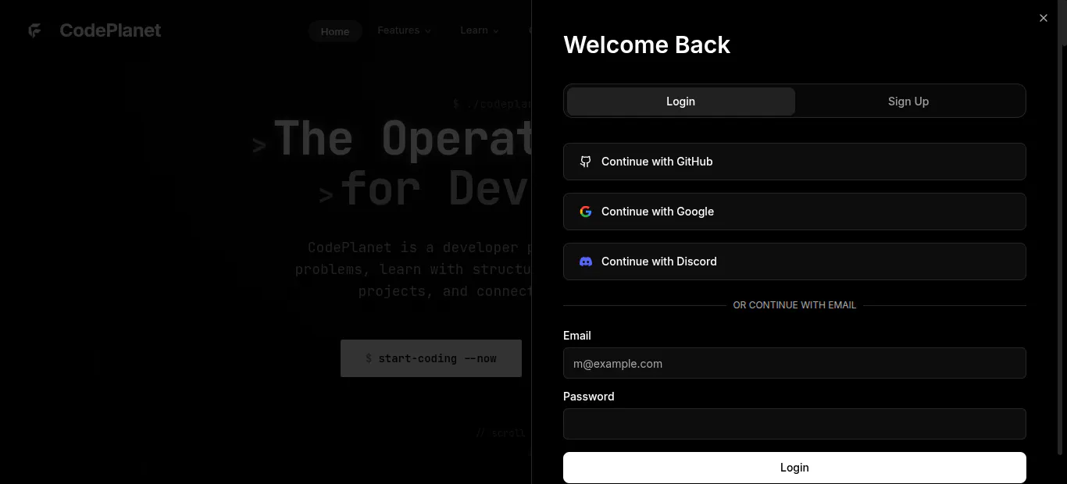Click the Welcome Back heading
This screenshot has height=484, width=1067.
pyautogui.click(x=647, y=45)
